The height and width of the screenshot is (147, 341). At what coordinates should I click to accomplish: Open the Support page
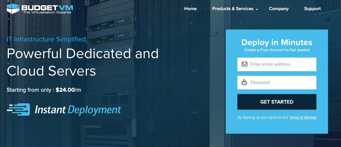click(x=312, y=9)
